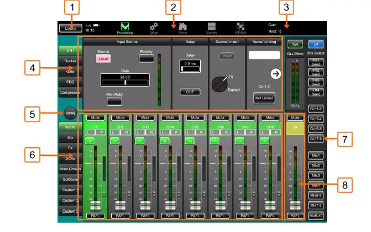Open the IOPatch grid icon
Screen dimensions: 371x232
[x=240, y=26]
